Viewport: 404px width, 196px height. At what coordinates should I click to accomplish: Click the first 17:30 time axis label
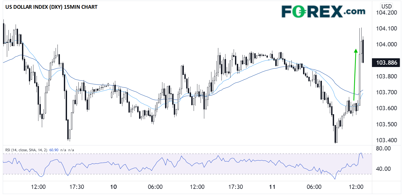[x=77, y=187]
